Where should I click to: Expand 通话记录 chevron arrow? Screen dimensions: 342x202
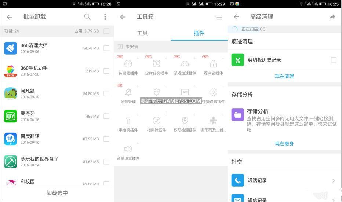[333, 181]
